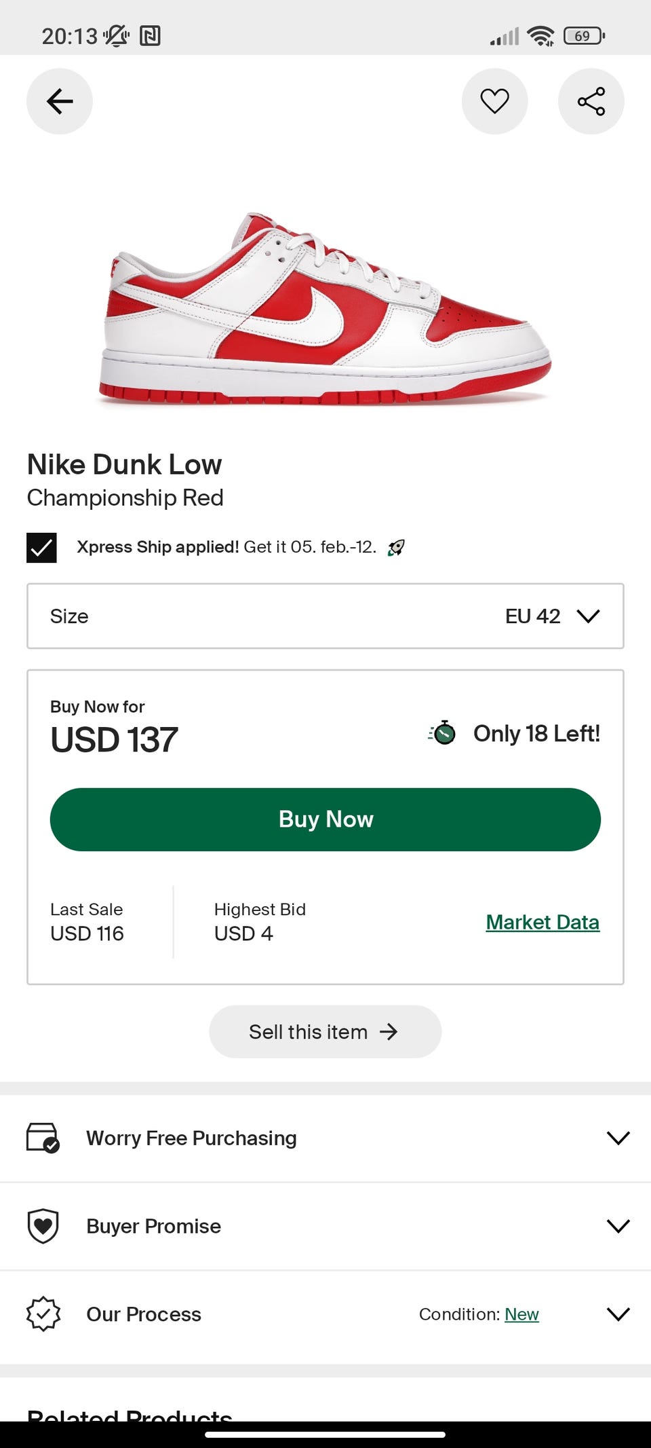Tap the back arrow icon

60,101
